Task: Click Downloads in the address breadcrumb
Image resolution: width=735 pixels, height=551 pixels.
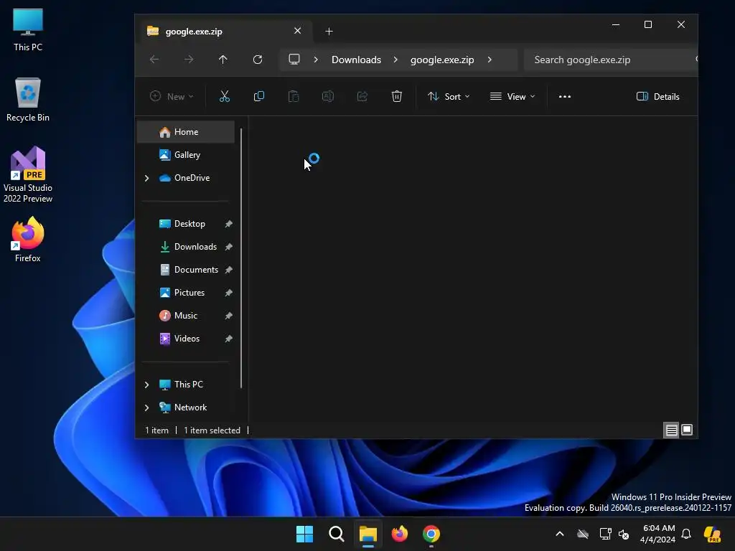Action: pyautogui.click(x=356, y=60)
